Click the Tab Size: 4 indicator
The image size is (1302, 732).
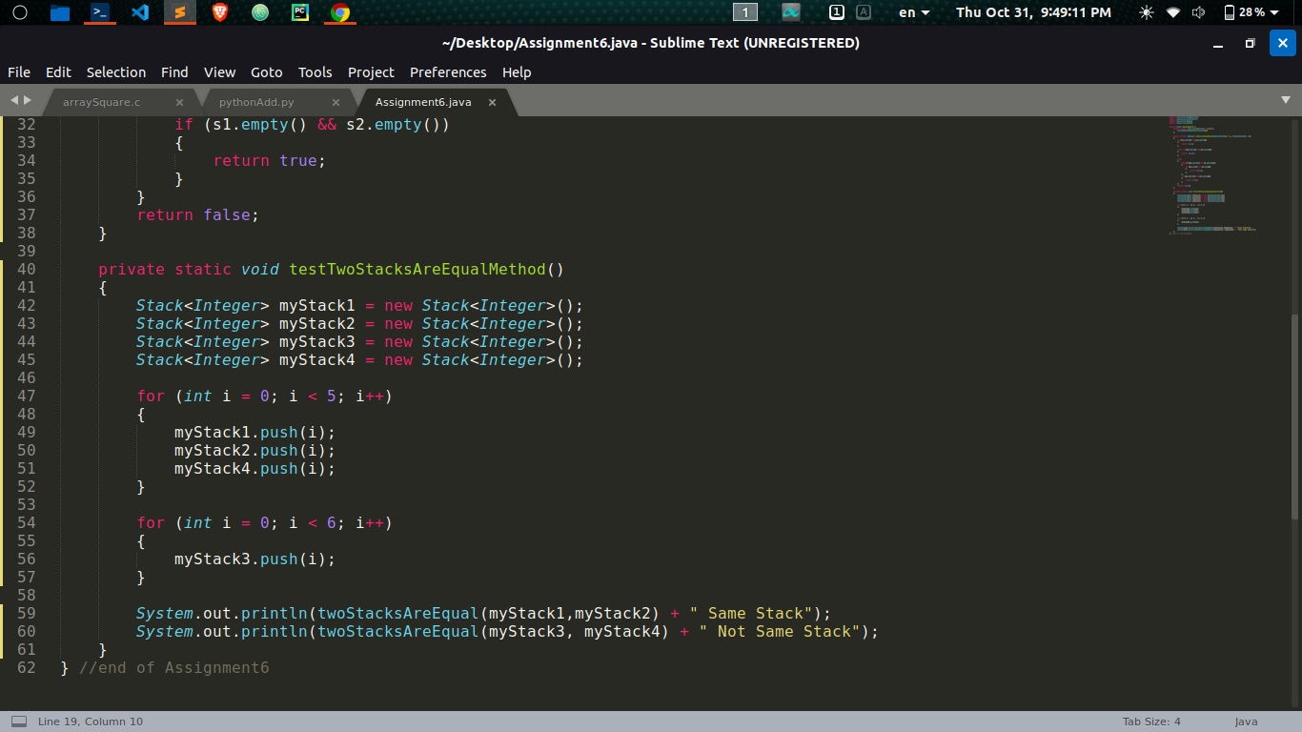pos(1151,722)
